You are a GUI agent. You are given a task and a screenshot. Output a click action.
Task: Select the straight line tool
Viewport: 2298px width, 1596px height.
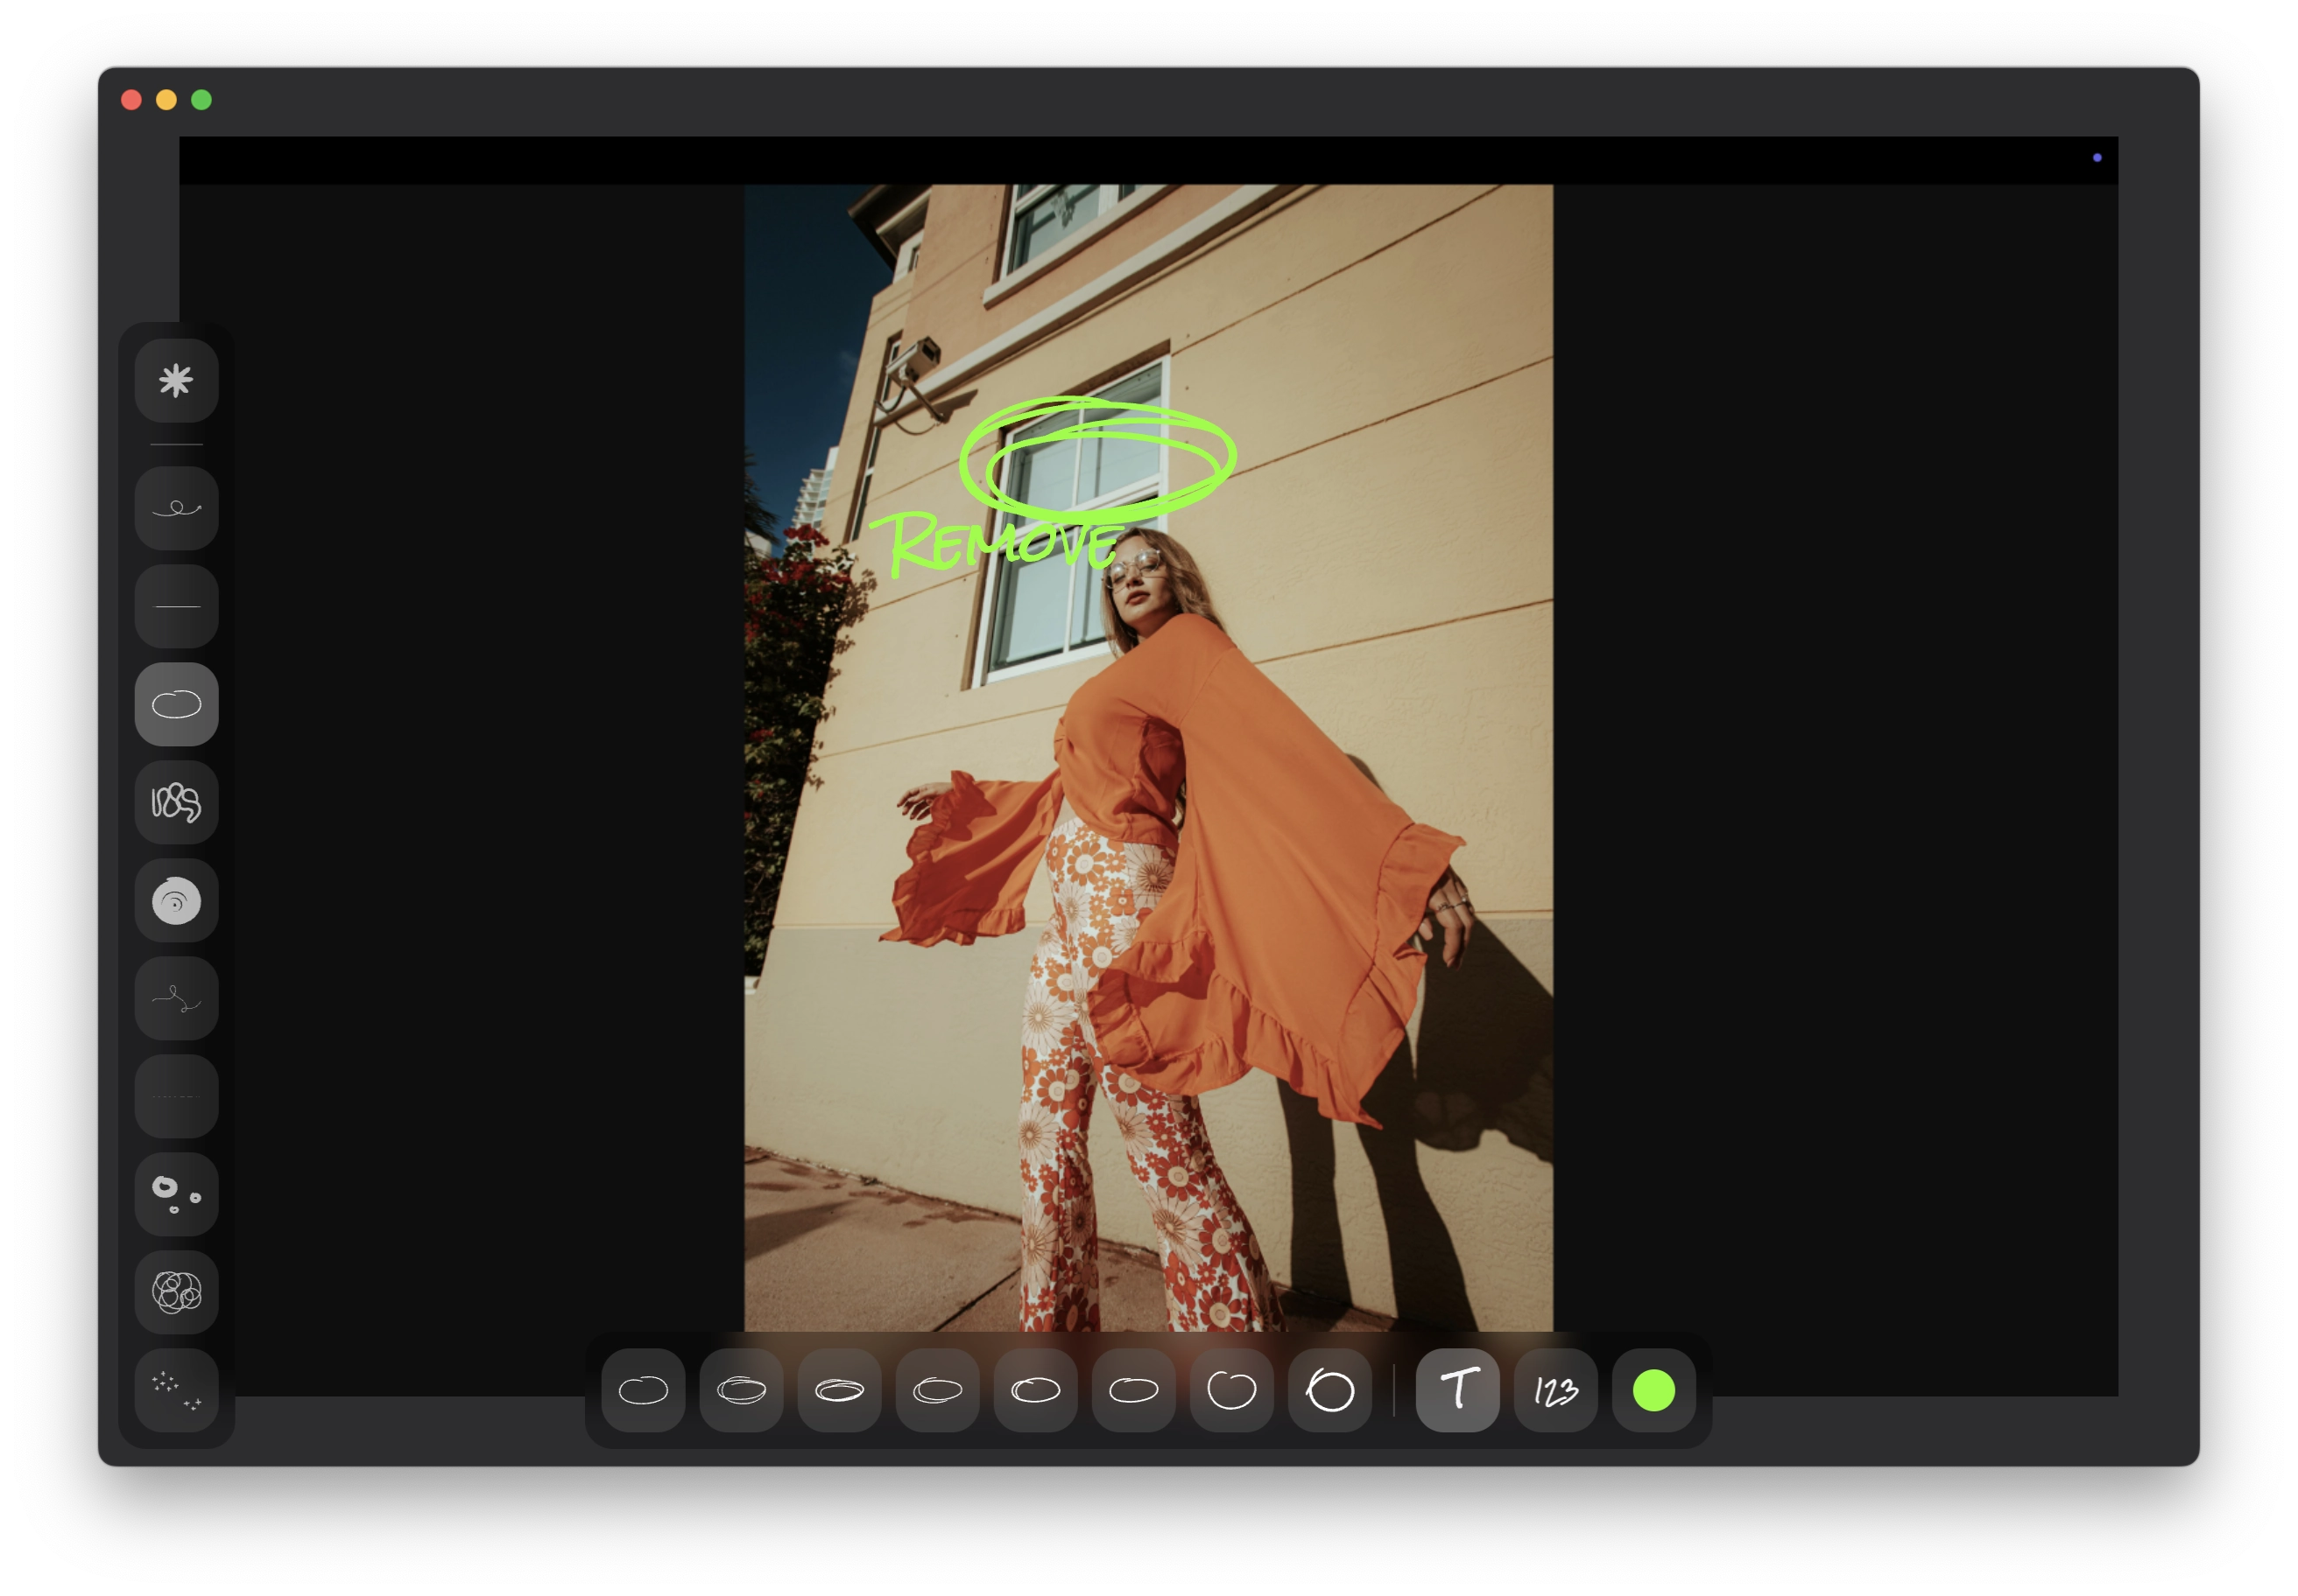pos(176,606)
